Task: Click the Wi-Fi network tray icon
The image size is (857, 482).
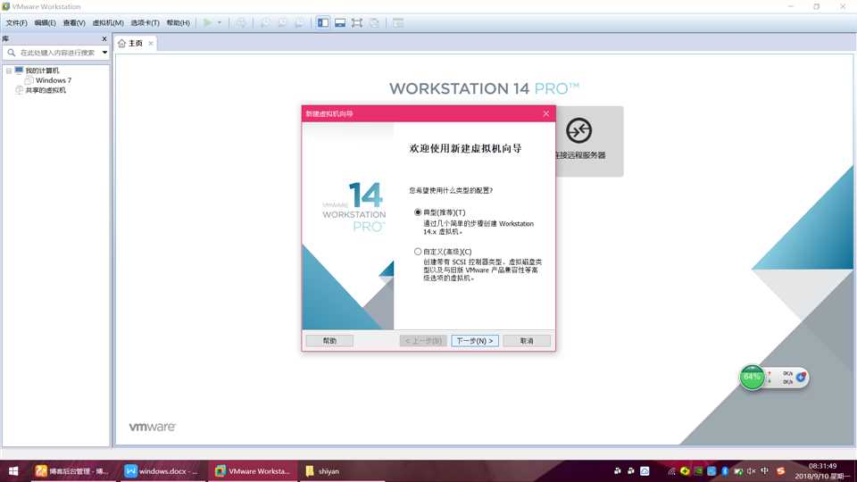Action: [x=671, y=471]
